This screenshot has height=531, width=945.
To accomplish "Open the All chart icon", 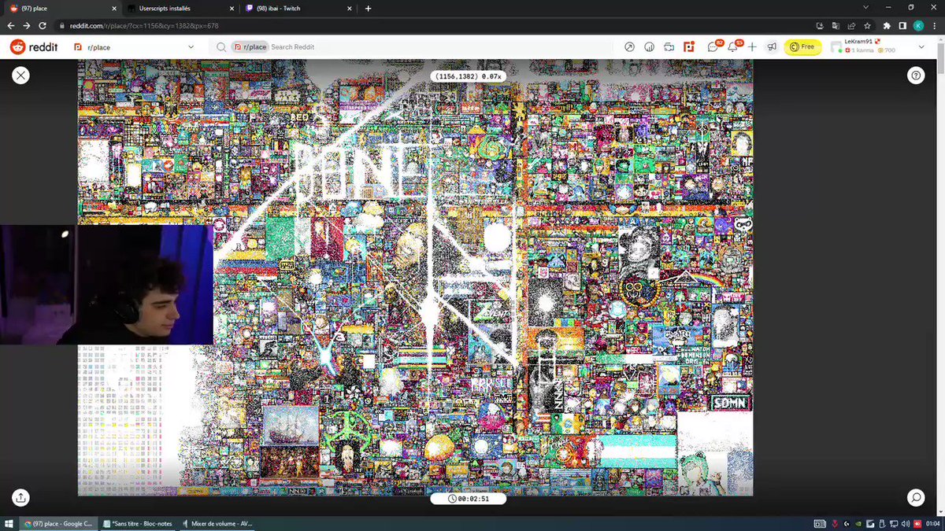I will pos(649,47).
